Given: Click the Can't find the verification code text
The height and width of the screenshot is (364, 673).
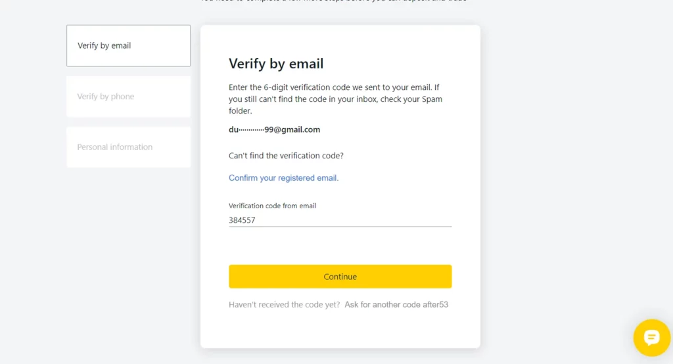Looking at the screenshot, I should [x=286, y=156].
